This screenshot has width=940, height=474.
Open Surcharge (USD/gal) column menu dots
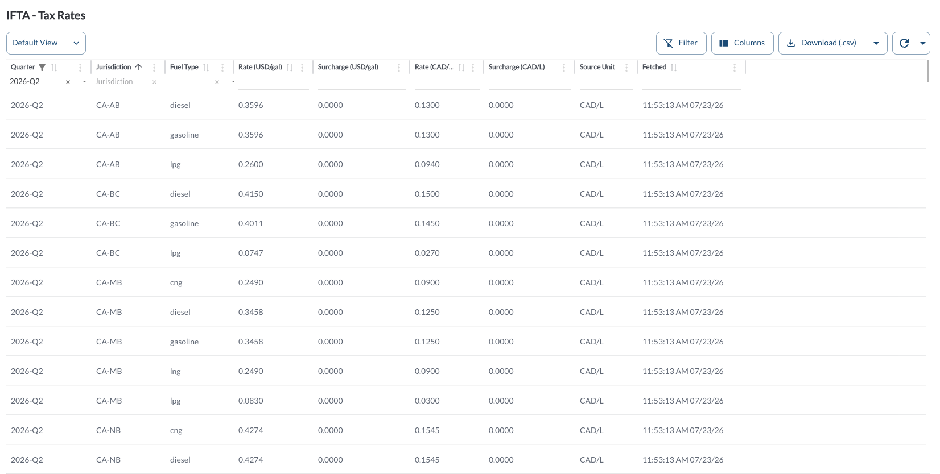coord(399,67)
